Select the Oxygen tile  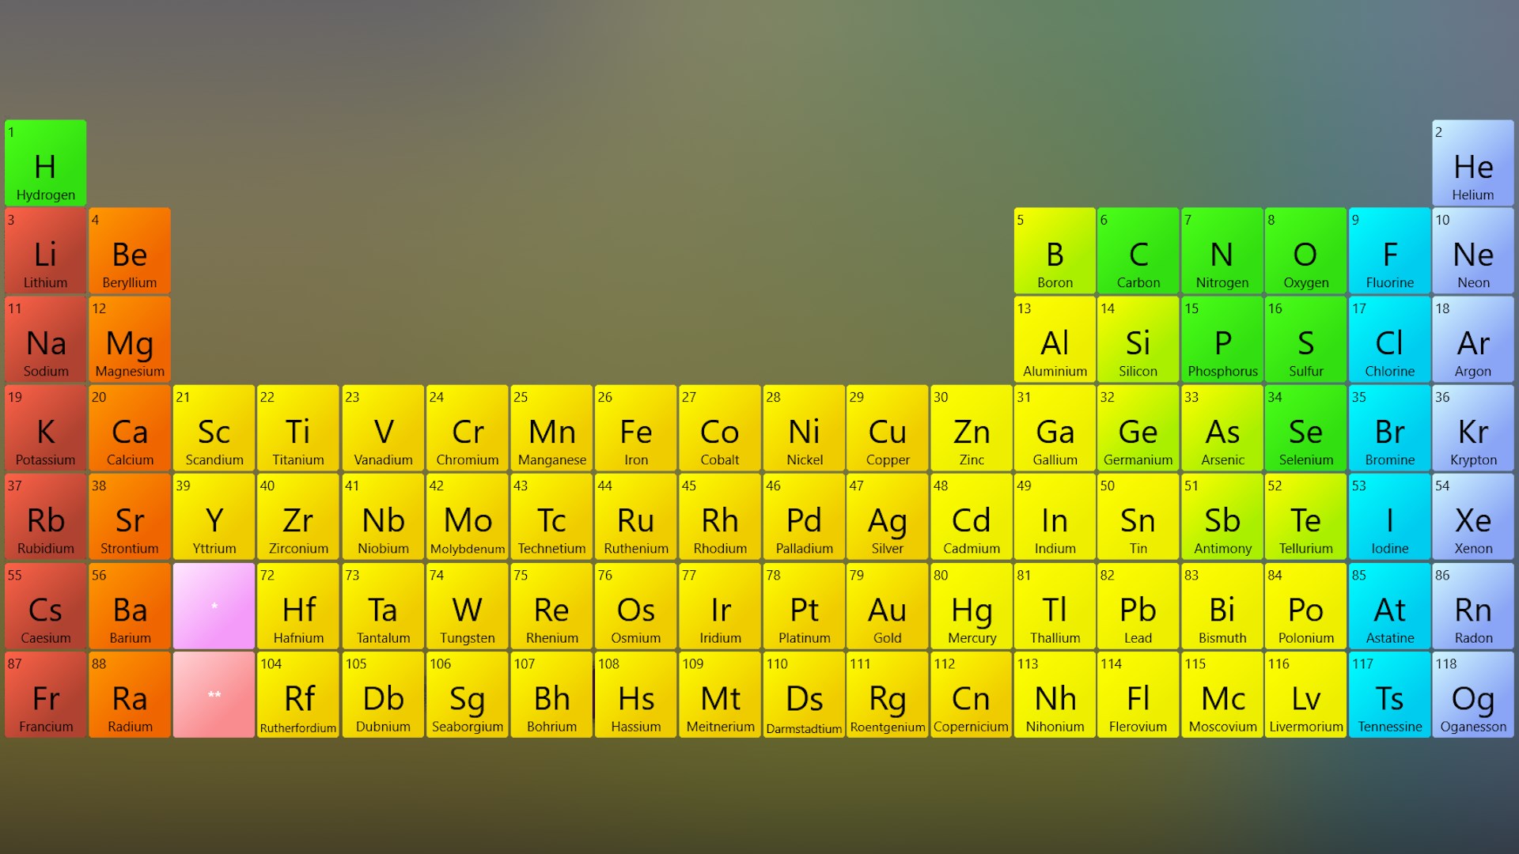pyautogui.click(x=1305, y=251)
